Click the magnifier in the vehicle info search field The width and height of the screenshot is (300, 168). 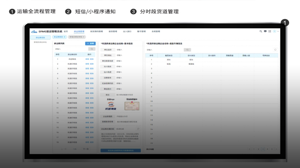[x=188, y=50]
